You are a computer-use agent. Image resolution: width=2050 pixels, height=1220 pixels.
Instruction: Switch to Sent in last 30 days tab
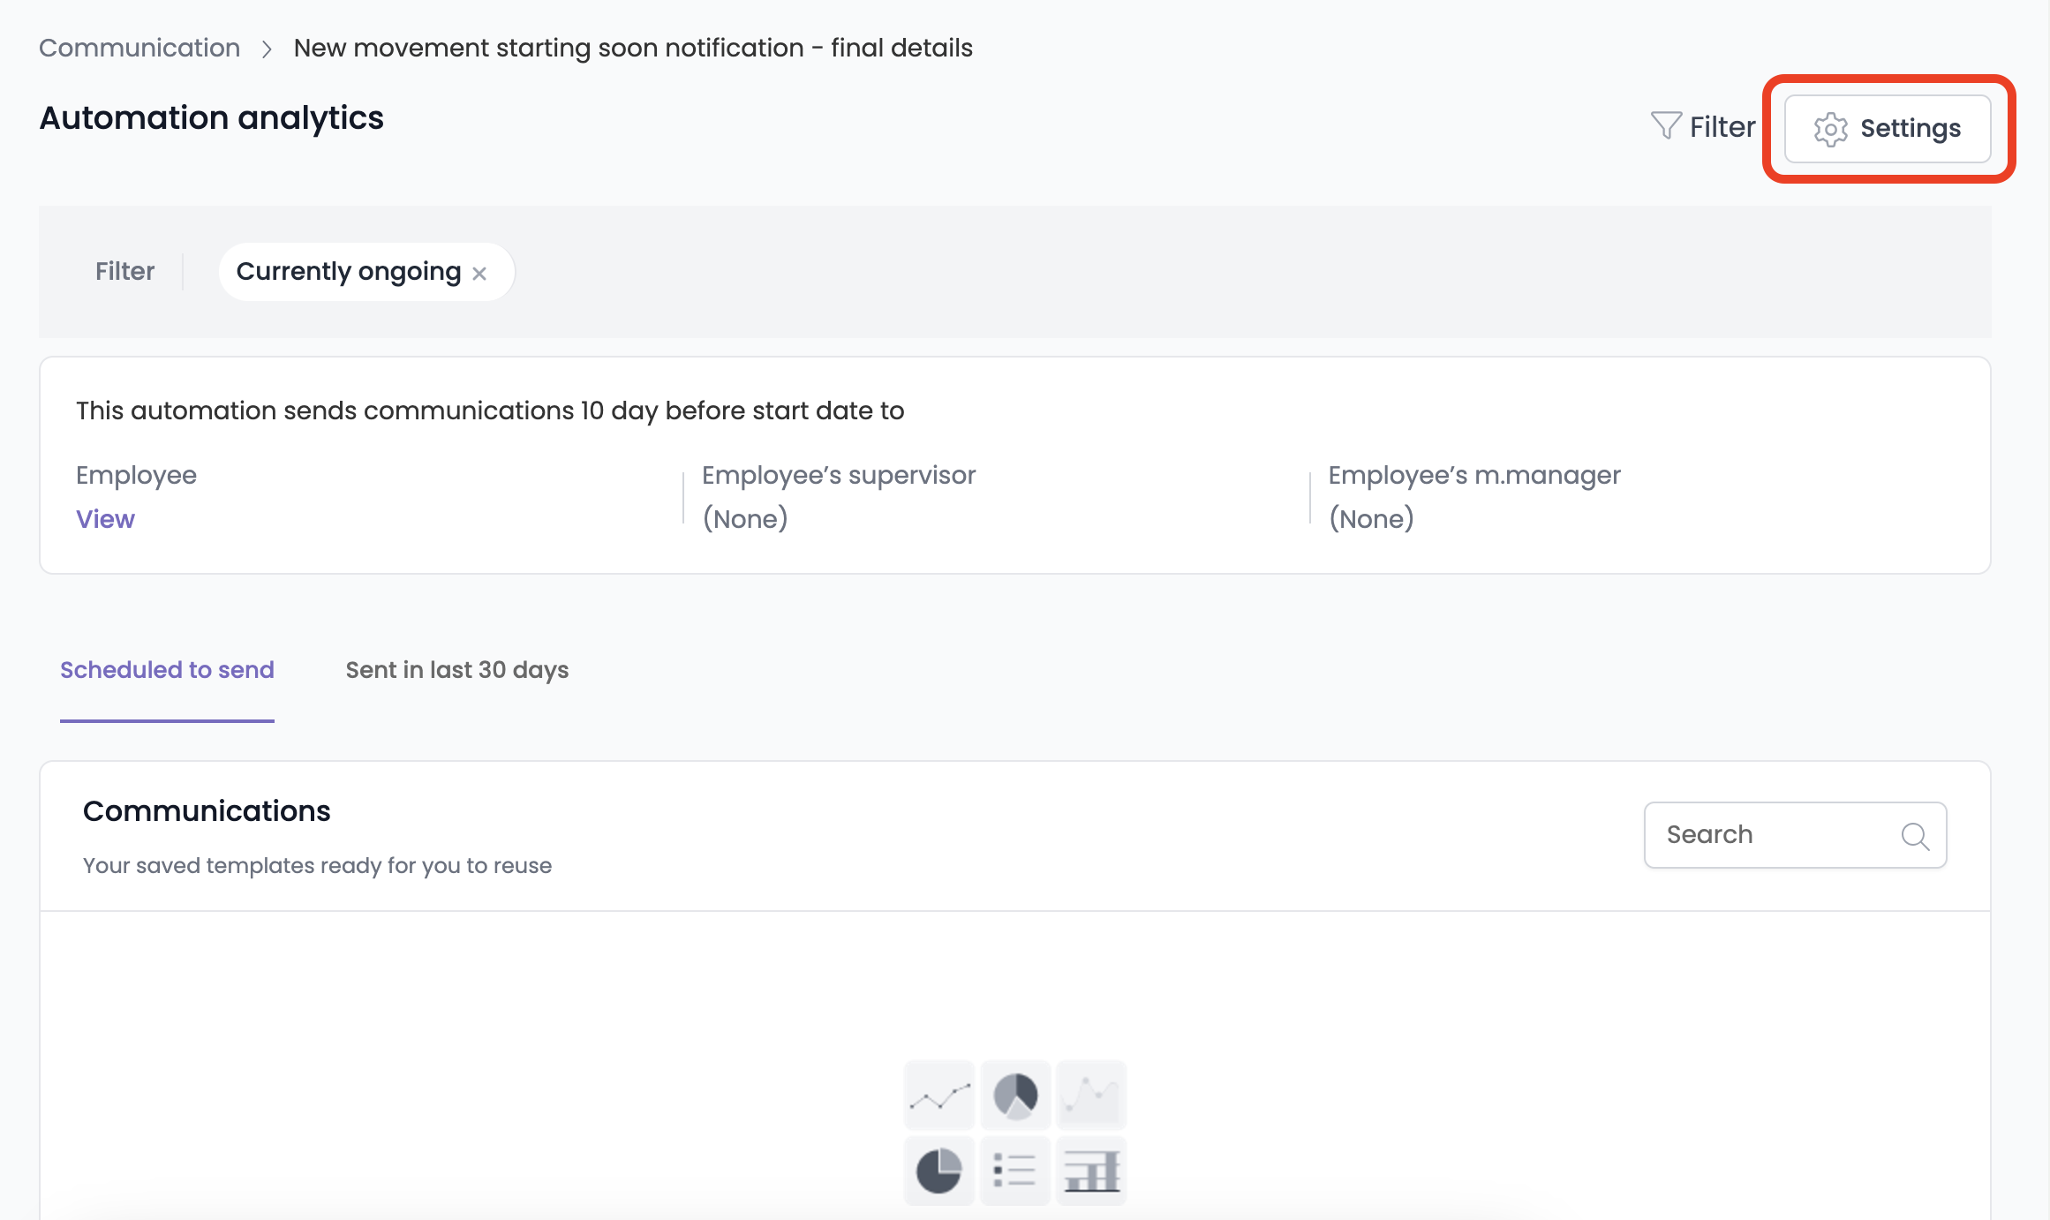click(457, 670)
